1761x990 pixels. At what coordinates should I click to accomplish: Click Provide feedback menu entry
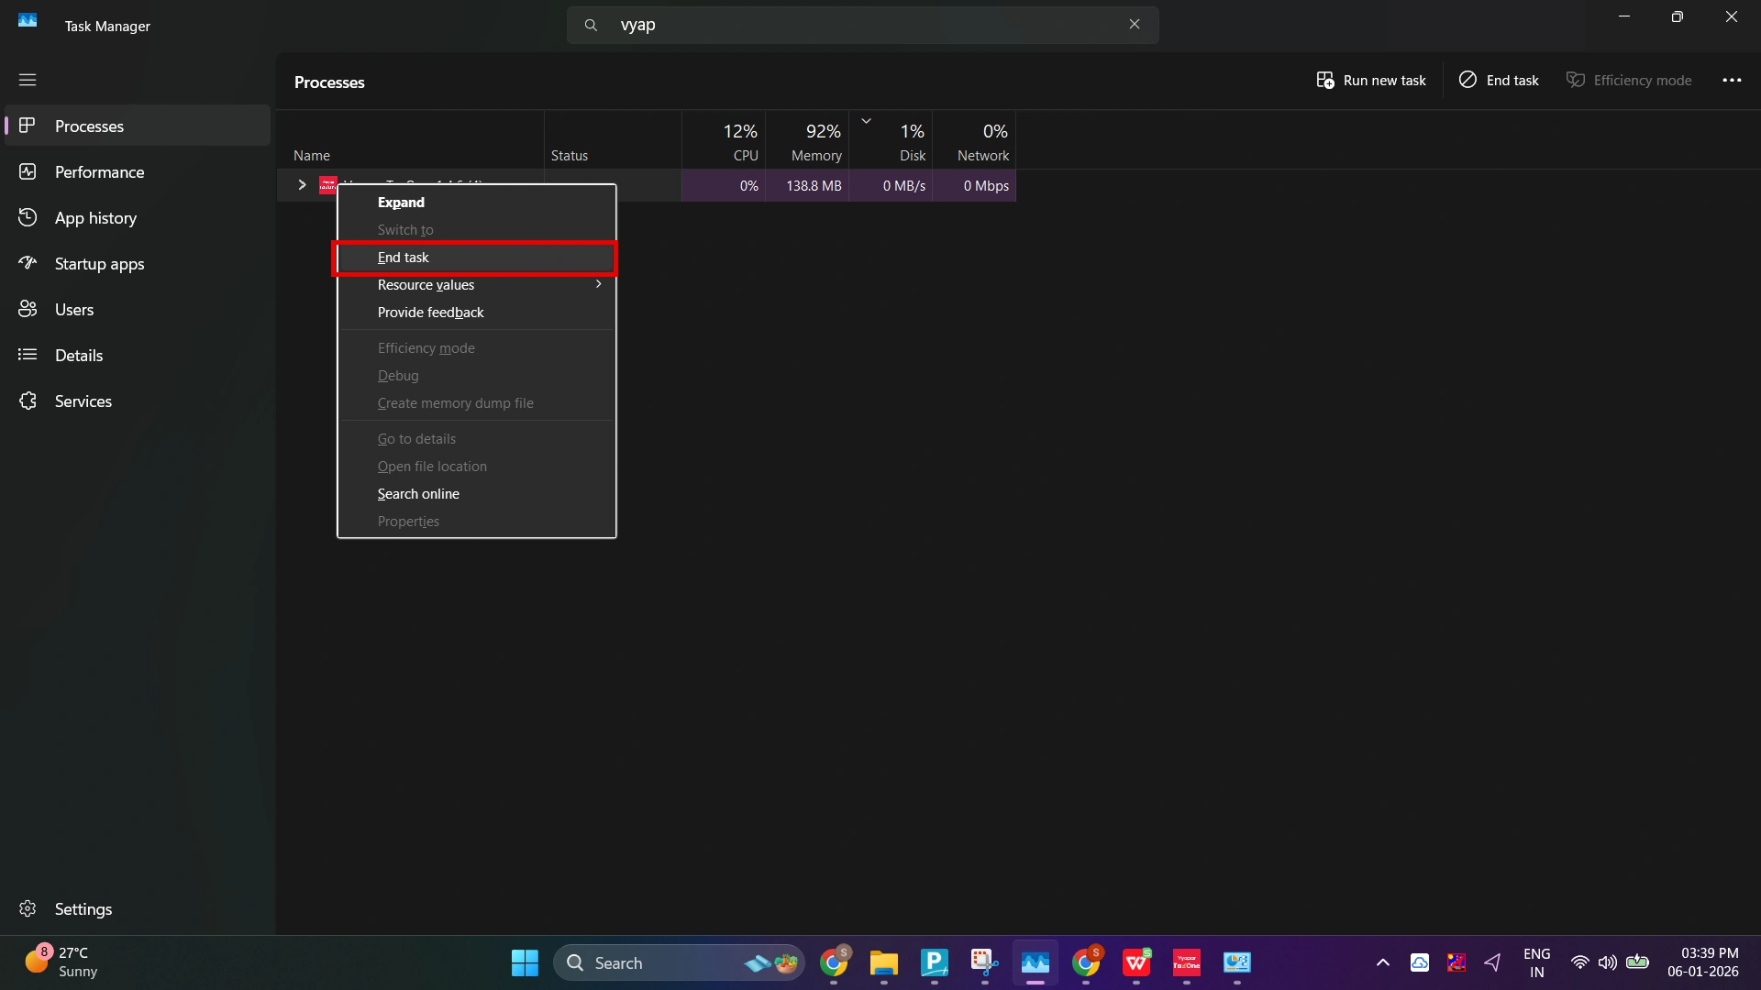coord(430,312)
